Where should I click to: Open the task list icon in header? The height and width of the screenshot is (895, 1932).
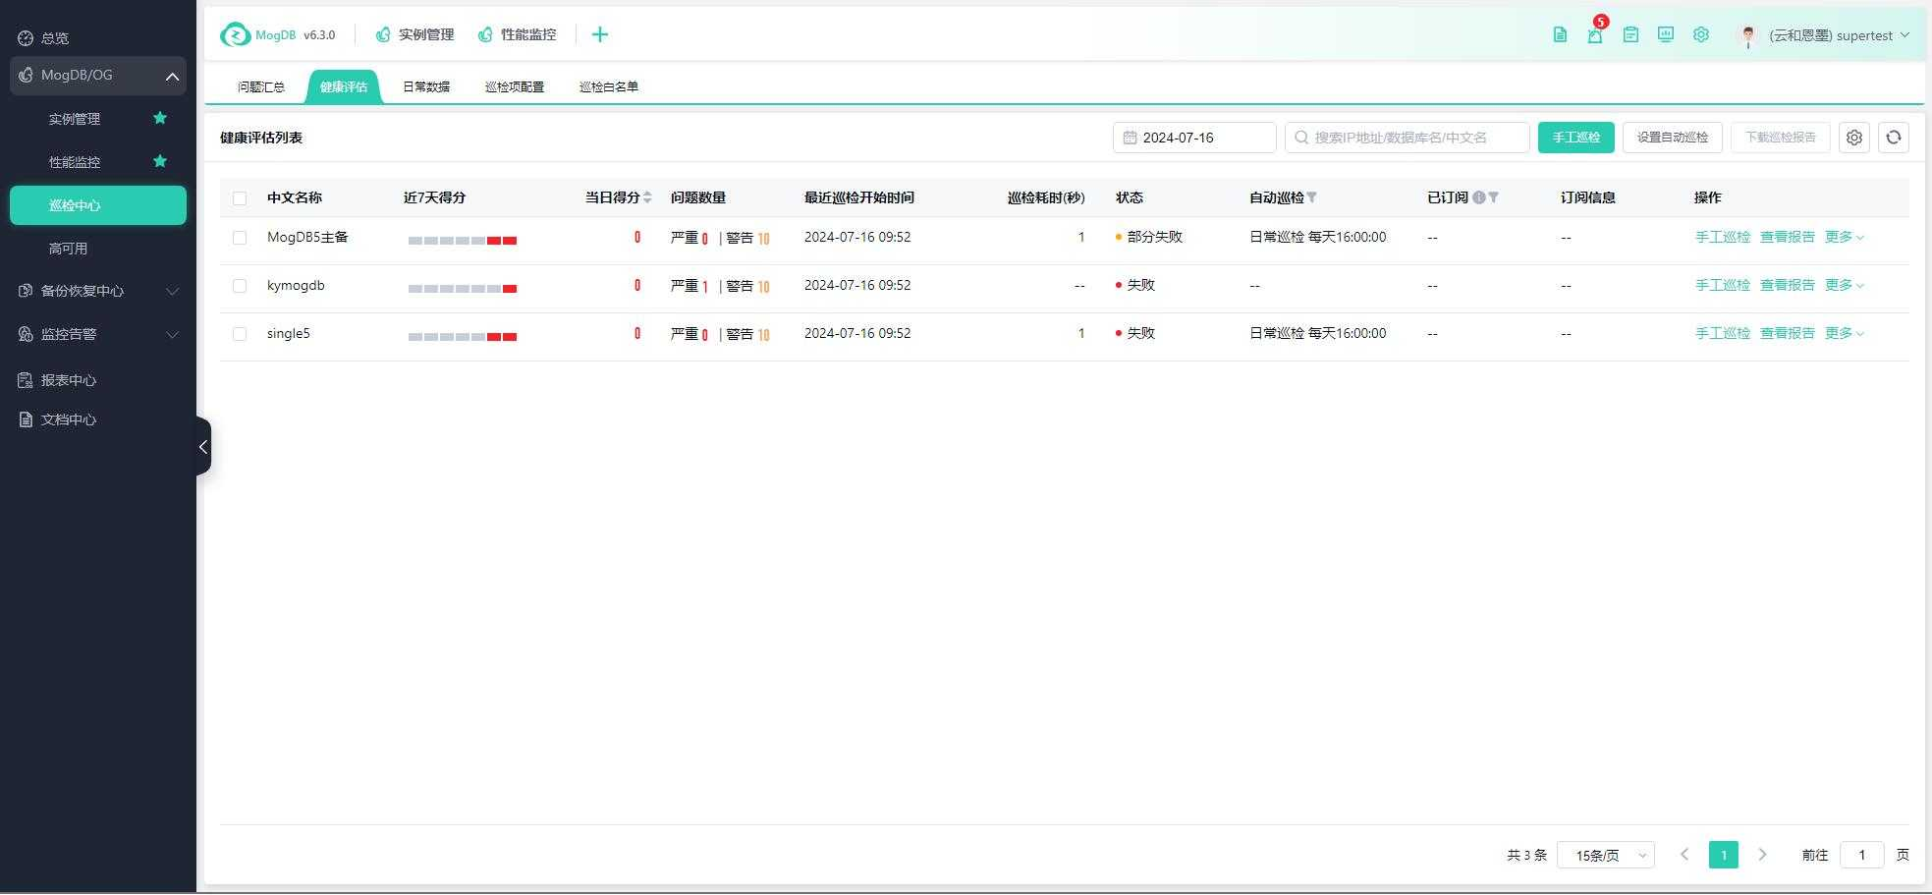[x=1630, y=35]
